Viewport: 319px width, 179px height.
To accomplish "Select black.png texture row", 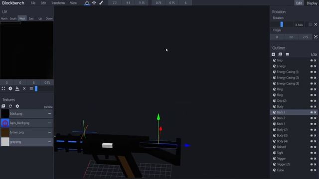I will 26,114.
